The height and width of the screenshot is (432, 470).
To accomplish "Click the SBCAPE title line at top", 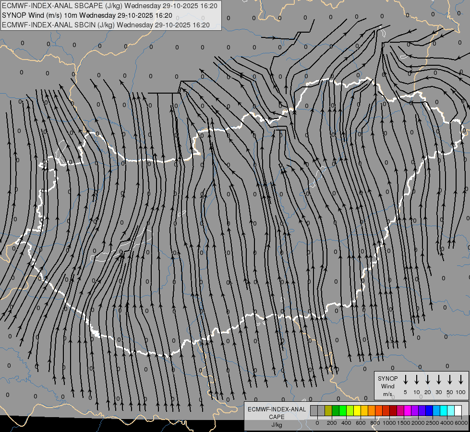I will pyautogui.click(x=109, y=6).
